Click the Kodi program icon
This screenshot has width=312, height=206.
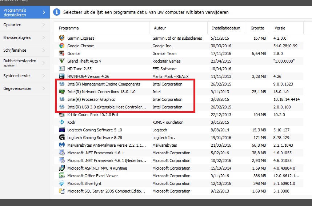62,122
